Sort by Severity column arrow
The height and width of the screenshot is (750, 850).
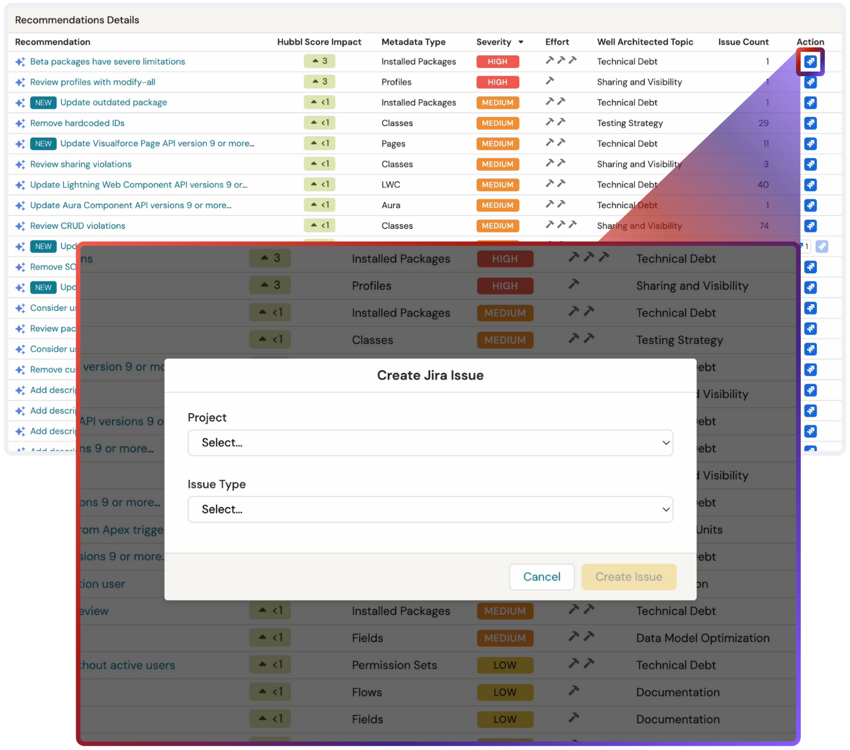[x=521, y=42]
